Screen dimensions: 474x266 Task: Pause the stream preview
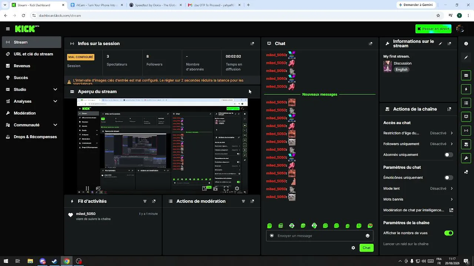[x=87, y=188]
